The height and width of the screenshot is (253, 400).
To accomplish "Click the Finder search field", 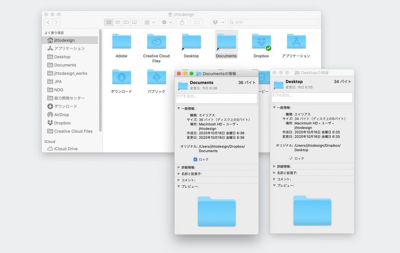I will 273,22.
